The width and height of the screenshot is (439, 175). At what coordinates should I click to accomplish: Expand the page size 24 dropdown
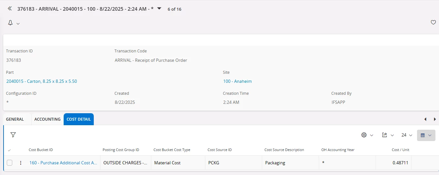[407, 135]
